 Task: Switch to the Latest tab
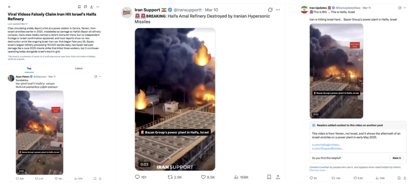[x=79, y=68]
